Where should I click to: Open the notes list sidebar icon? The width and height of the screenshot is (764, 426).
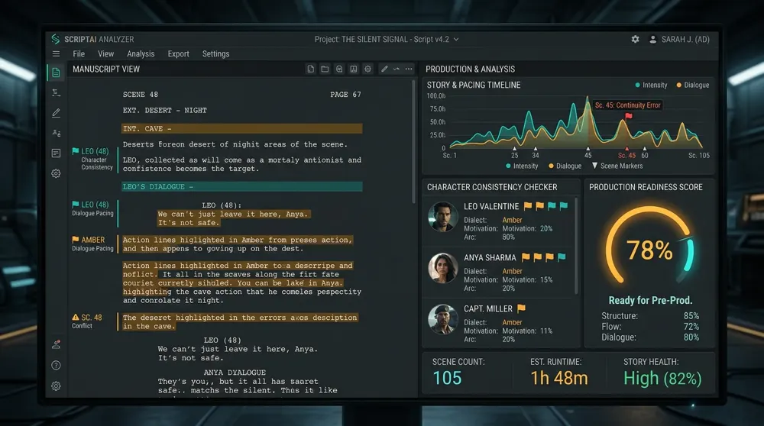(56, 153)
